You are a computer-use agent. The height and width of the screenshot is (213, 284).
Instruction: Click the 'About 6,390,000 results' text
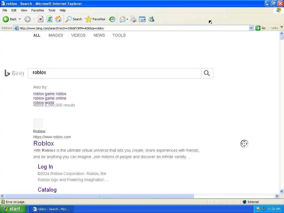click(x=54, y=105)
